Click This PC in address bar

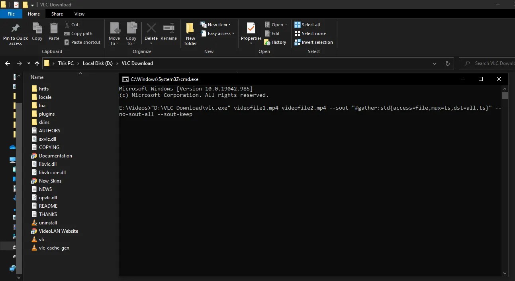66,63
